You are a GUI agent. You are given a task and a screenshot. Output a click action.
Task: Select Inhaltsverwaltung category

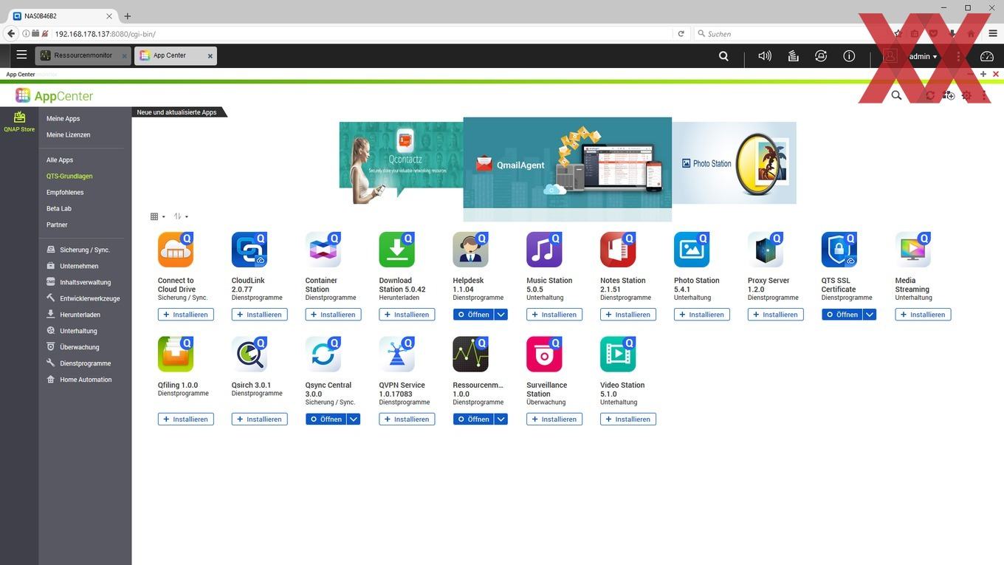(79, 282)
